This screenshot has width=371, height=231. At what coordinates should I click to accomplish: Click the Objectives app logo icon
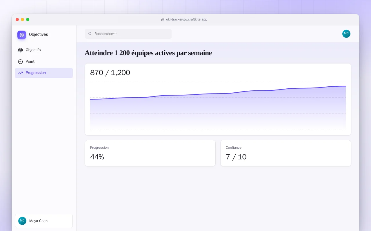pyautogui.click(x=22, y=35)
